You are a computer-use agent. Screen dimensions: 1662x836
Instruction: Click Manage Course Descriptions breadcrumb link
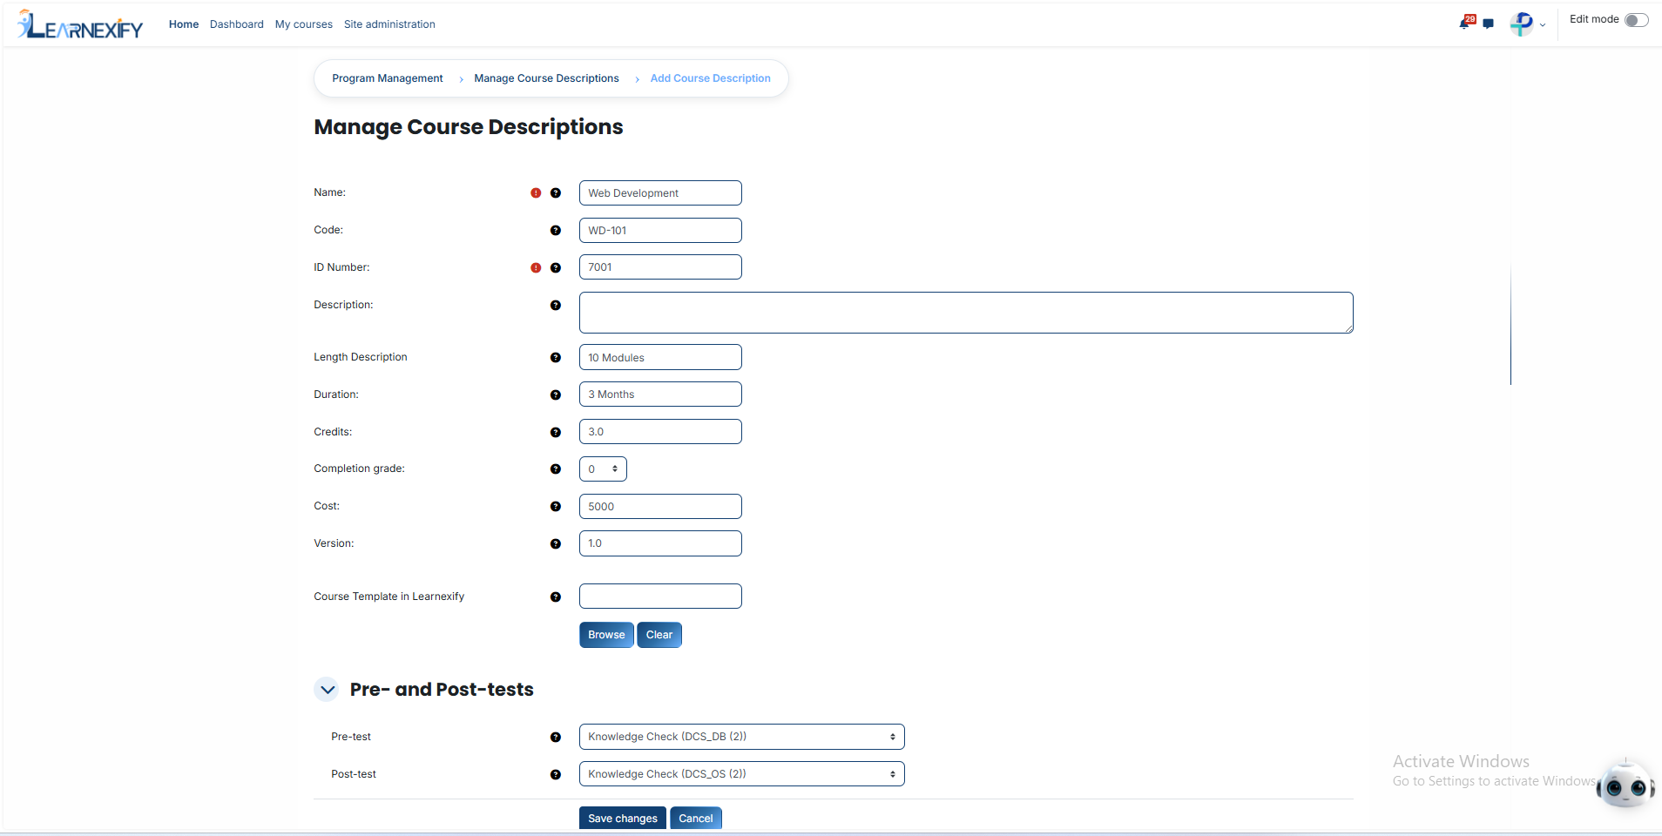(546, 78)
